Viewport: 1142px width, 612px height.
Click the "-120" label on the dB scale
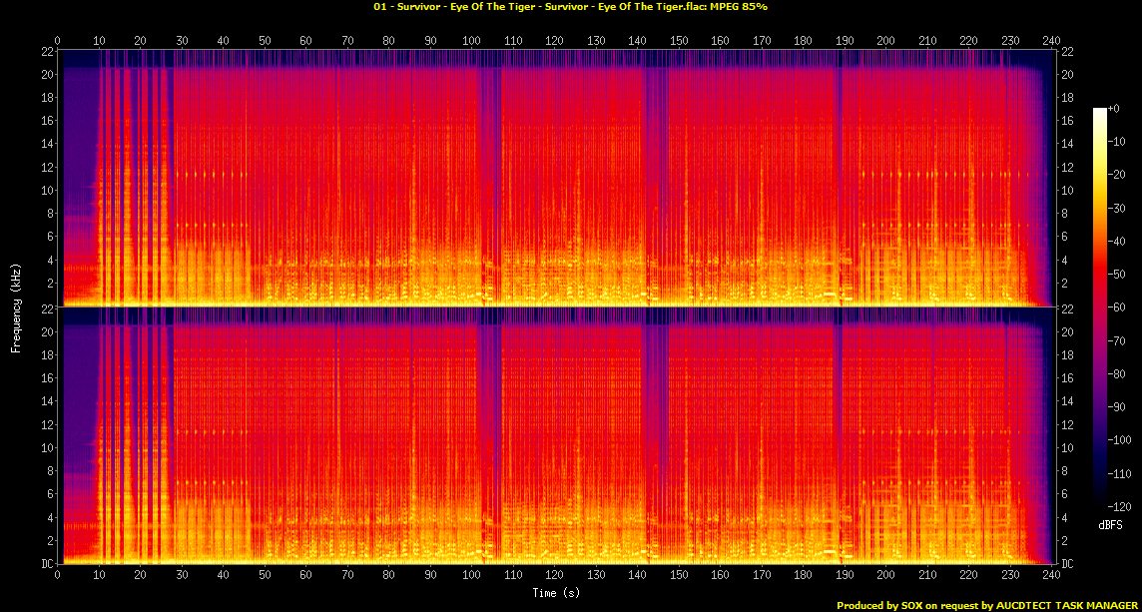click(x=1118, y=505)
